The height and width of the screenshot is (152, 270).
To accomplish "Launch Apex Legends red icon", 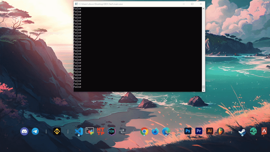I will (264, 131).
